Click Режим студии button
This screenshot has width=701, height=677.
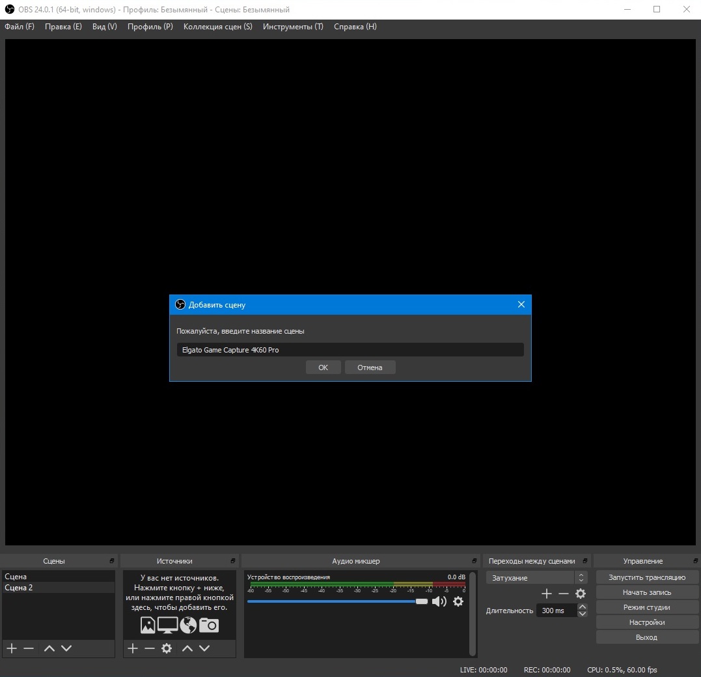[647, 607]
